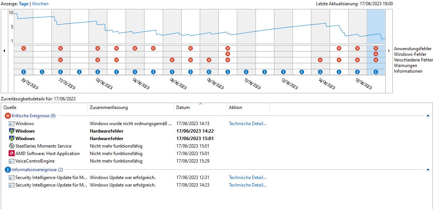The height and width of the screenshot is (209, 433).
Task: Click the Windows-Fehler row label
Action: coord(410,54)
